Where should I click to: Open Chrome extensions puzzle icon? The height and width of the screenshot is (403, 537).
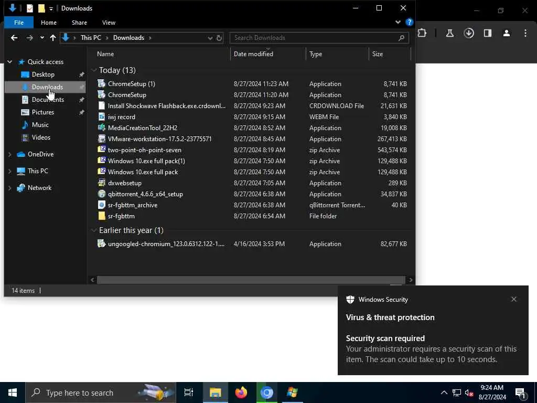(422, 33)
